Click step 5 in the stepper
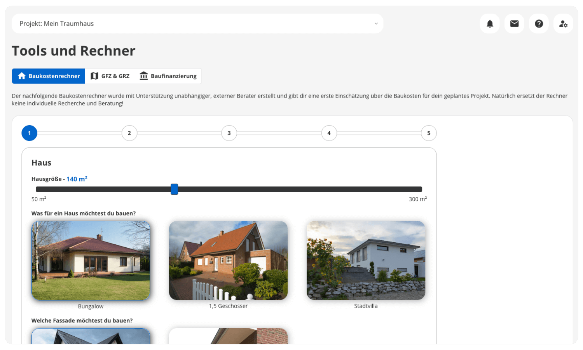This screenshot has width=583, height=350. pos(429,133)
